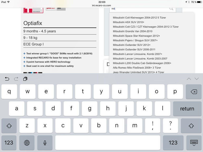Image resolution: width=203 pixels, height=152 pixels.
Task: Click the search magnifier icon
Action: point(171,9)
